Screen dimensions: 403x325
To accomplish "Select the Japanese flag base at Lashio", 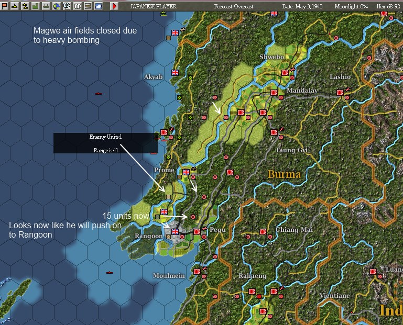I will 340,93.
